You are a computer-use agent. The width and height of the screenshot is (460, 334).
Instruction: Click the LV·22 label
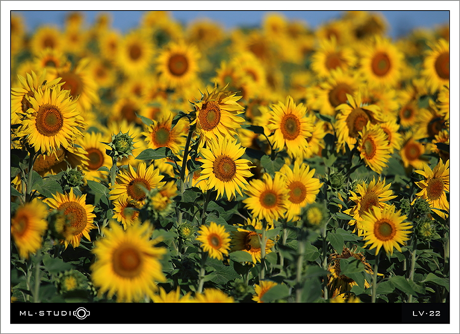coord(426,314)
